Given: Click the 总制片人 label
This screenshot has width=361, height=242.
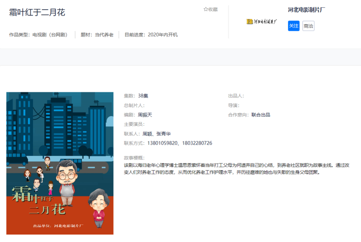Looking at the screenshot, I should tap(134, 105).
